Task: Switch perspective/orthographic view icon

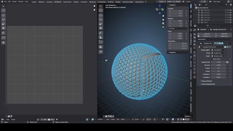Action: [x=163, y=27]
